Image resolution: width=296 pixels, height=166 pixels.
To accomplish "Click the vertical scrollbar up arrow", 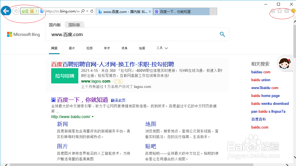I will pyautogui.click(x=295, y=22).
